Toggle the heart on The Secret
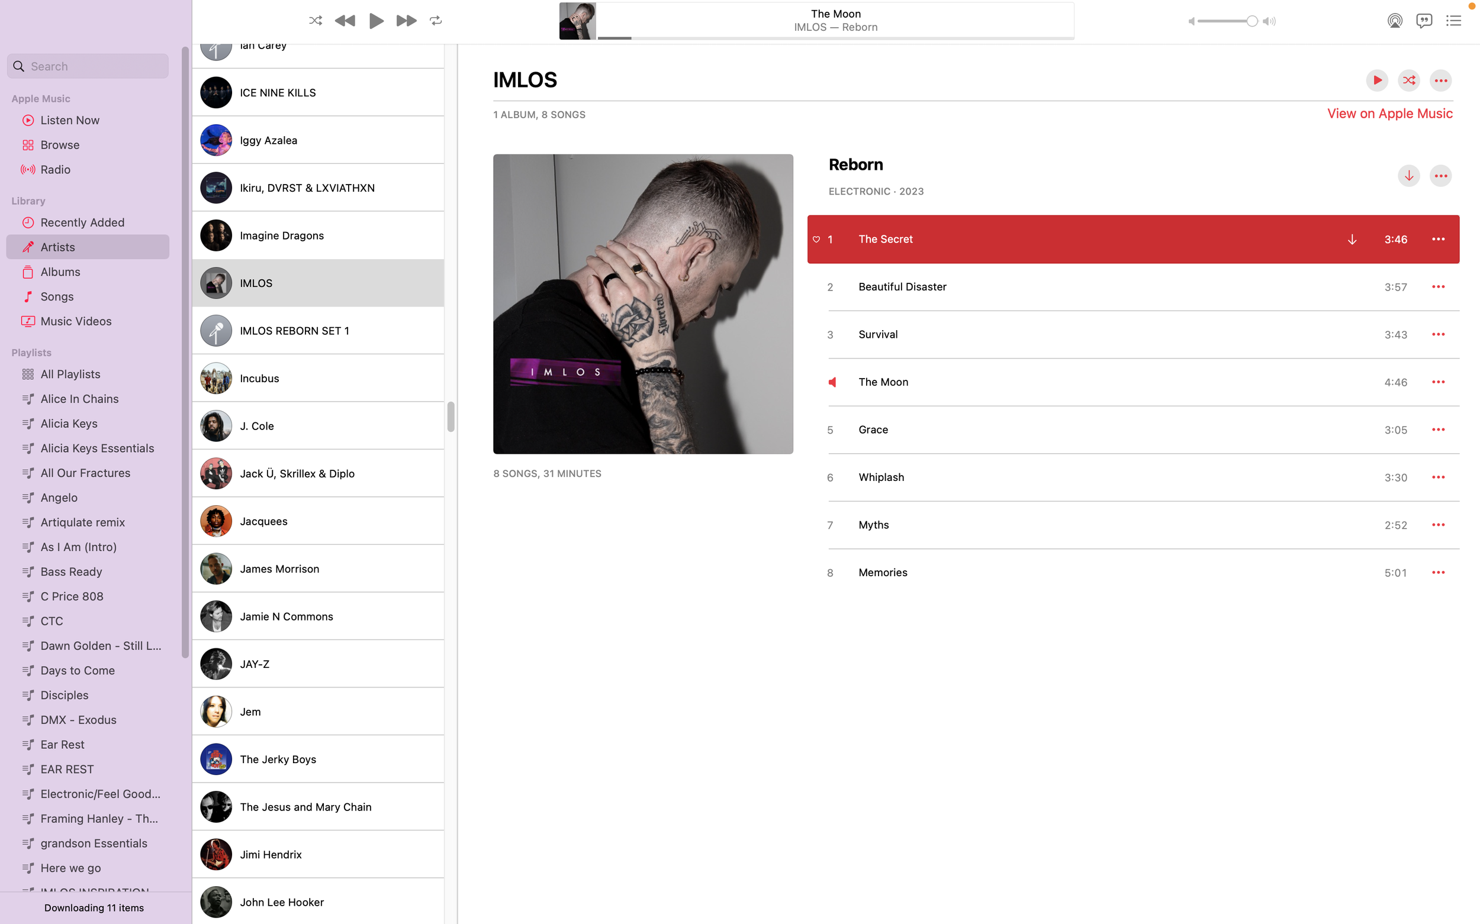This screenshot has height=924, width=1480. click(816, 240)
